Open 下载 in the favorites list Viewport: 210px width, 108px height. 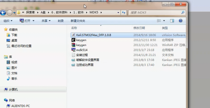[14, 35]
